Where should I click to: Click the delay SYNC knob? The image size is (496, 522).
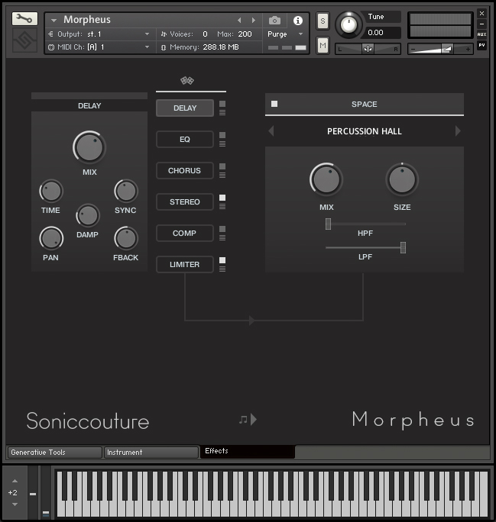pos(125,191)
